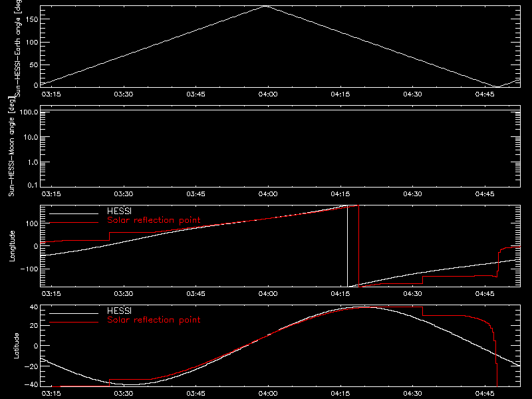
Task: Select Solar reflection point legend in Longitude plot
Action: [154, 220]
